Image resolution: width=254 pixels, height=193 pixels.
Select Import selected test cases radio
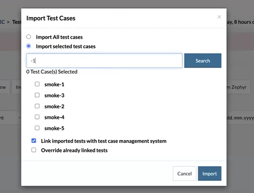(x=29, y=46)
